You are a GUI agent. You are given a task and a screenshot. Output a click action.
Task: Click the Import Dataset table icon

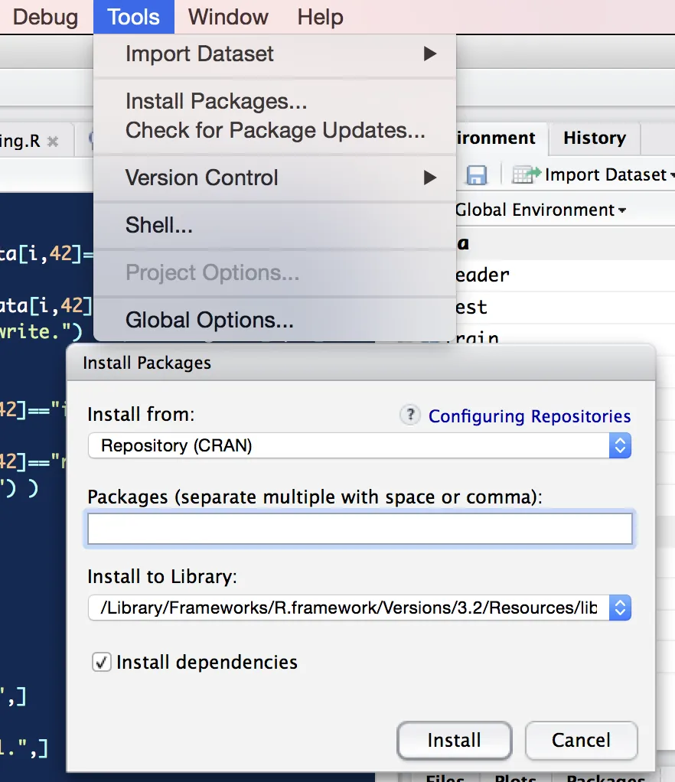527,175
